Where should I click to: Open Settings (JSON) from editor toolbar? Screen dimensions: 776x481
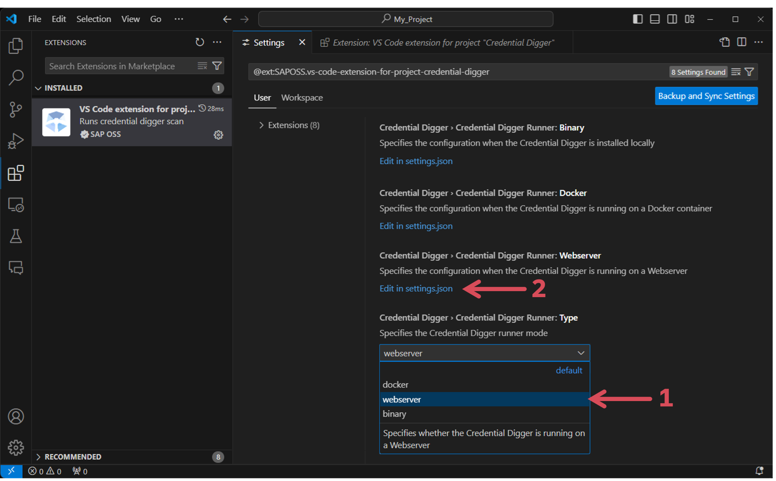[724, 42]
